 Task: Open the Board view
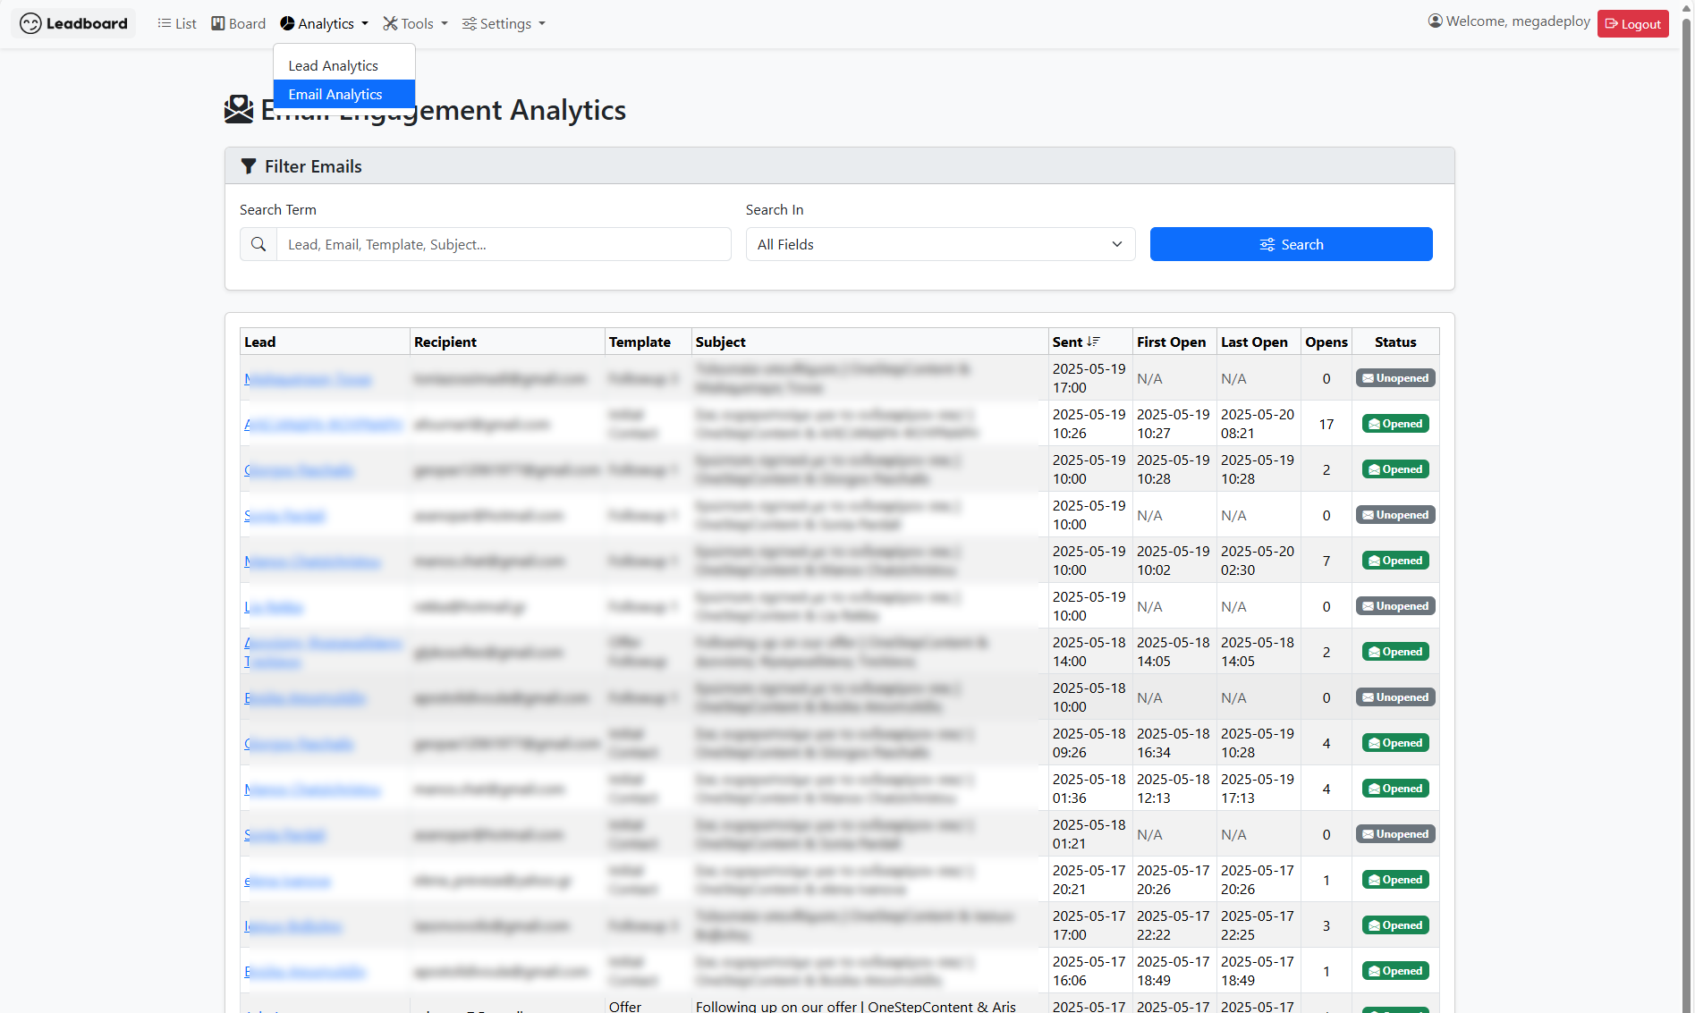(238, 24)
